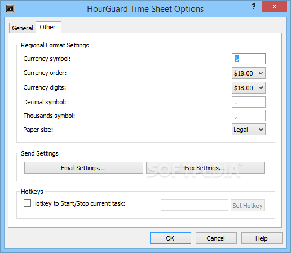Click the question mark help icon
Image resolution: width=291 pixels, height=253 pixels.
click(254, 7)
